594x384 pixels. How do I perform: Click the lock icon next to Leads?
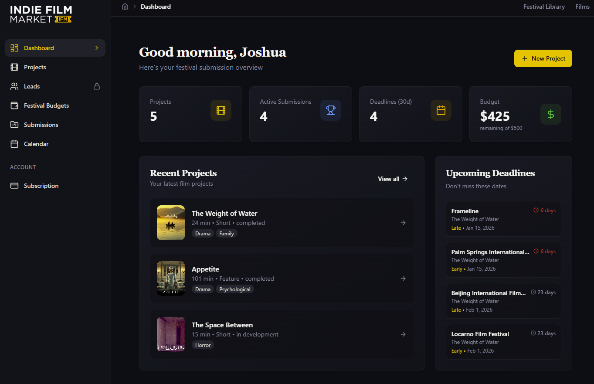(96, 86)
